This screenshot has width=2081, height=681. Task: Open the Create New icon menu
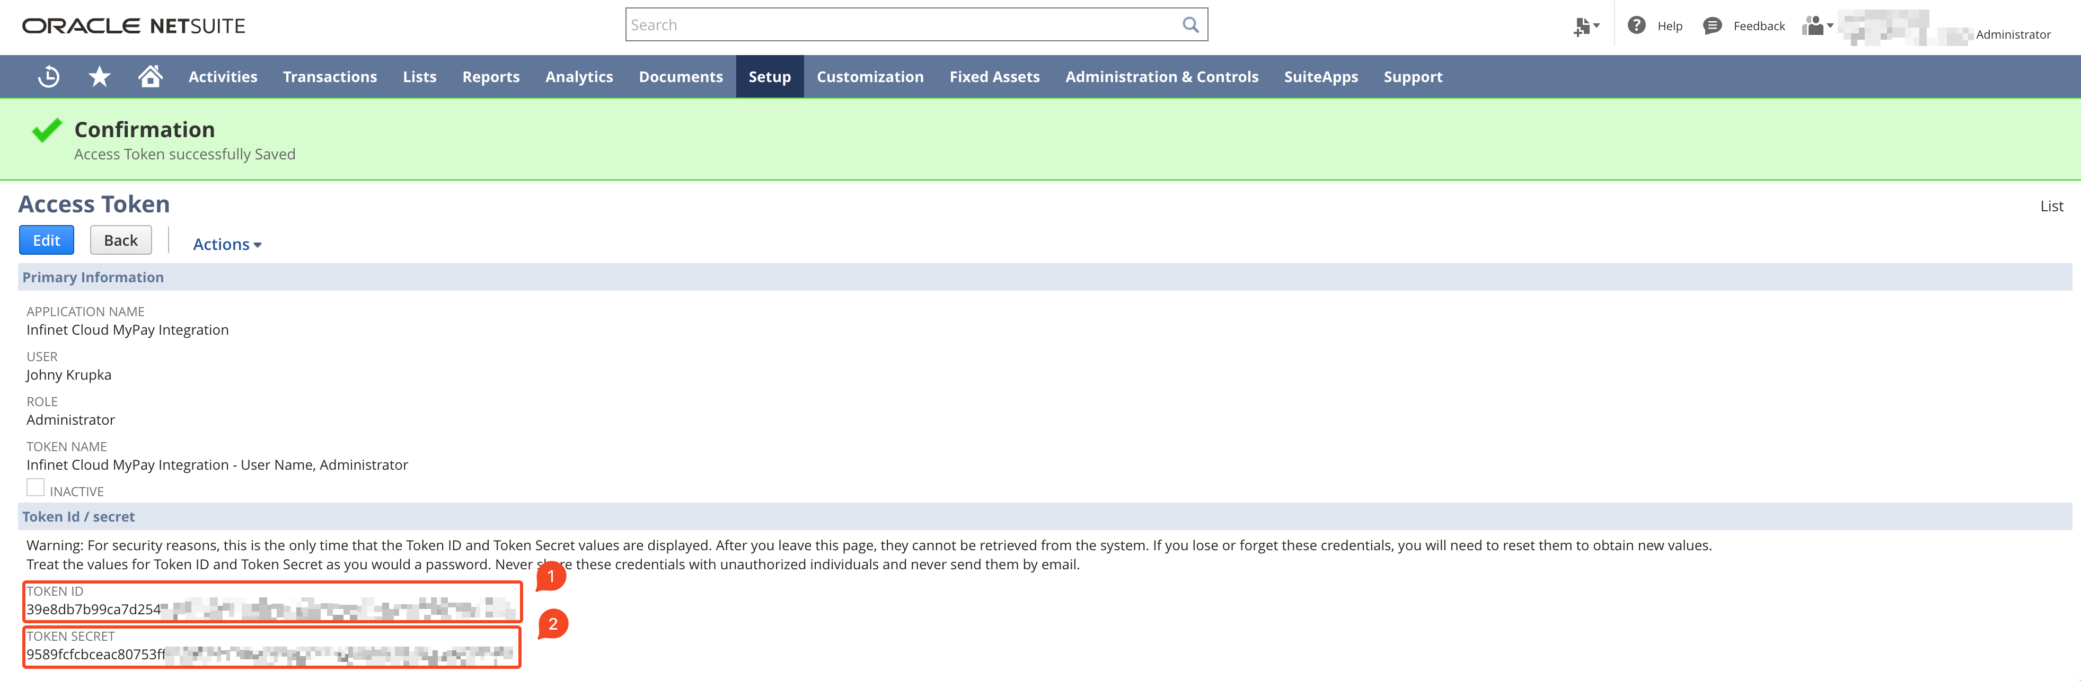tap(1585, 26)
